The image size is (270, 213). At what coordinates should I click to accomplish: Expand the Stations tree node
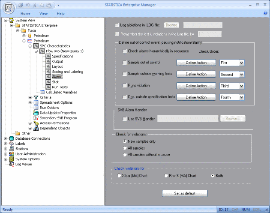point(6,149)
